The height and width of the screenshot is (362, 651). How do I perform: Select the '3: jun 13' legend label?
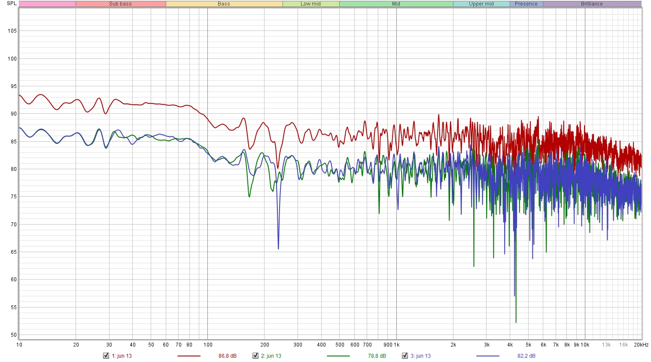click(420, 356)
